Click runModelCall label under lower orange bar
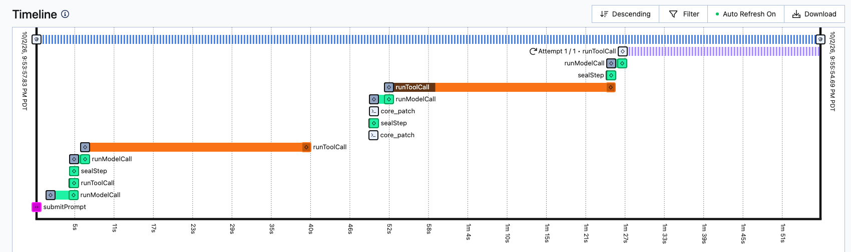Screen dimensions: 851x252 (x=112, y=159)
